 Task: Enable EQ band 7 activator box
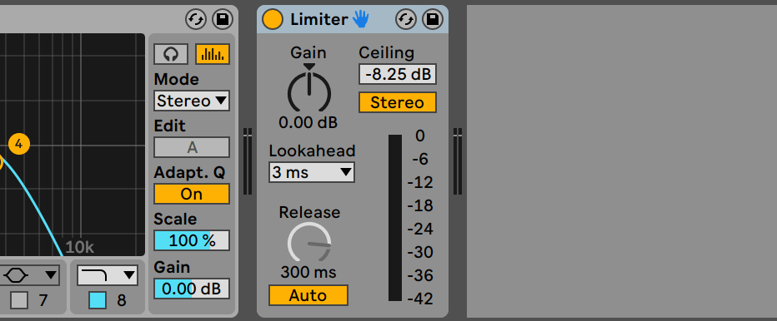[x=19, y=300]
